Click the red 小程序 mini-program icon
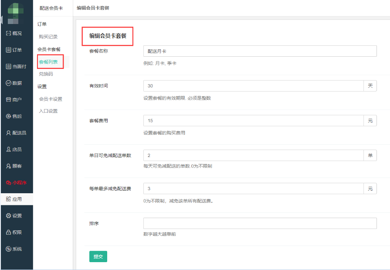The height and width of the screenshot is (270, 390). click(x=8, y=183)
